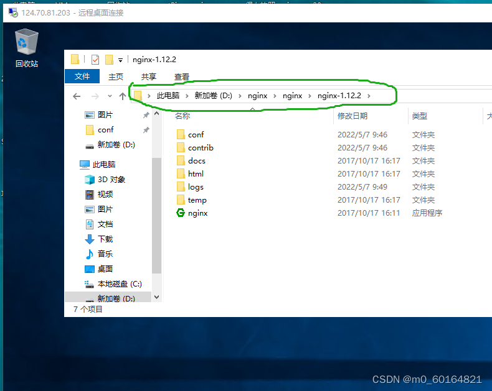Screen dimensions: 492x391
Task: Expand chevron after 此电脑 in breadcrumb
Action: click(187, 96)
